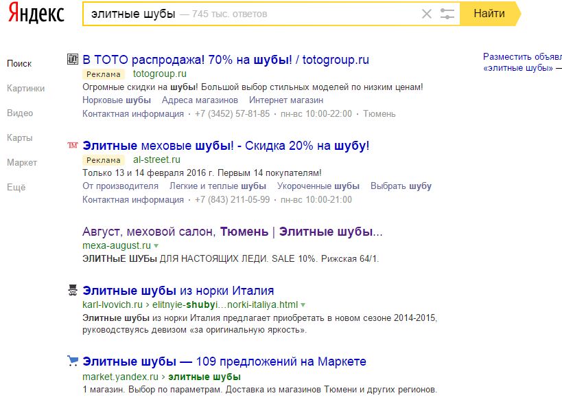The width and height of the screenshot is (562, 411).
Task: Open the Норковые шубы sitelink
Action: tap(117, 100)
